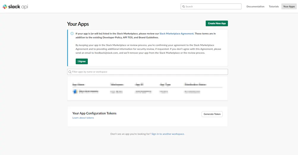Screen dimensions: 298x155
Task: Focus the header Search field
Action: coord(211,7)
